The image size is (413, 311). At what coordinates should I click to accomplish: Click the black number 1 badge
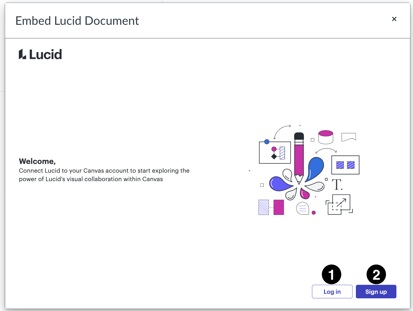click(x=331, y=274)
